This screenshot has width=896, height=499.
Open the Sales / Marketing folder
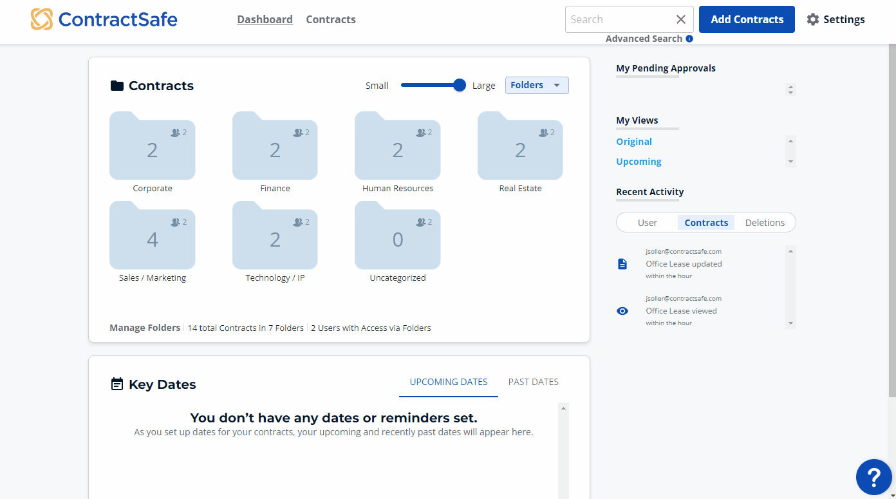click(153, 236)
